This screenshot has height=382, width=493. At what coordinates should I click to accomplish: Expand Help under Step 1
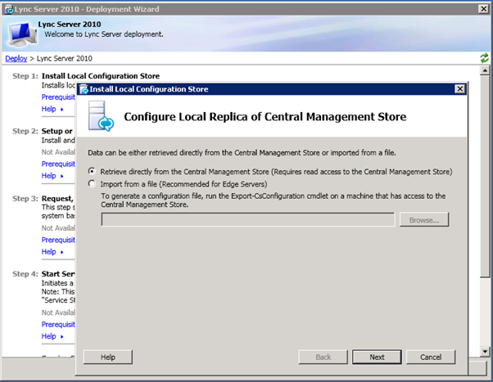(52, 109)
